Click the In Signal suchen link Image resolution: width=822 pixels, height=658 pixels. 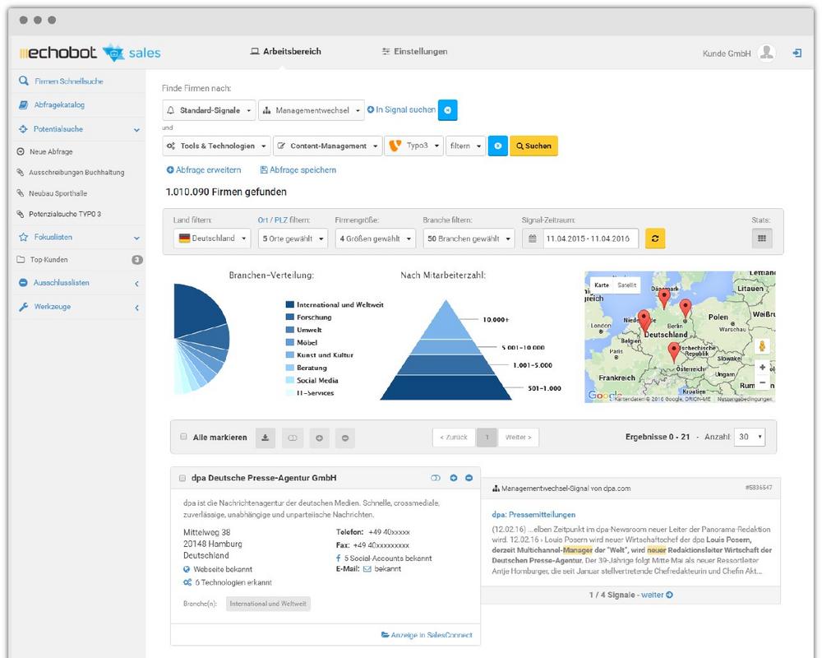click(x=401, y=109)
